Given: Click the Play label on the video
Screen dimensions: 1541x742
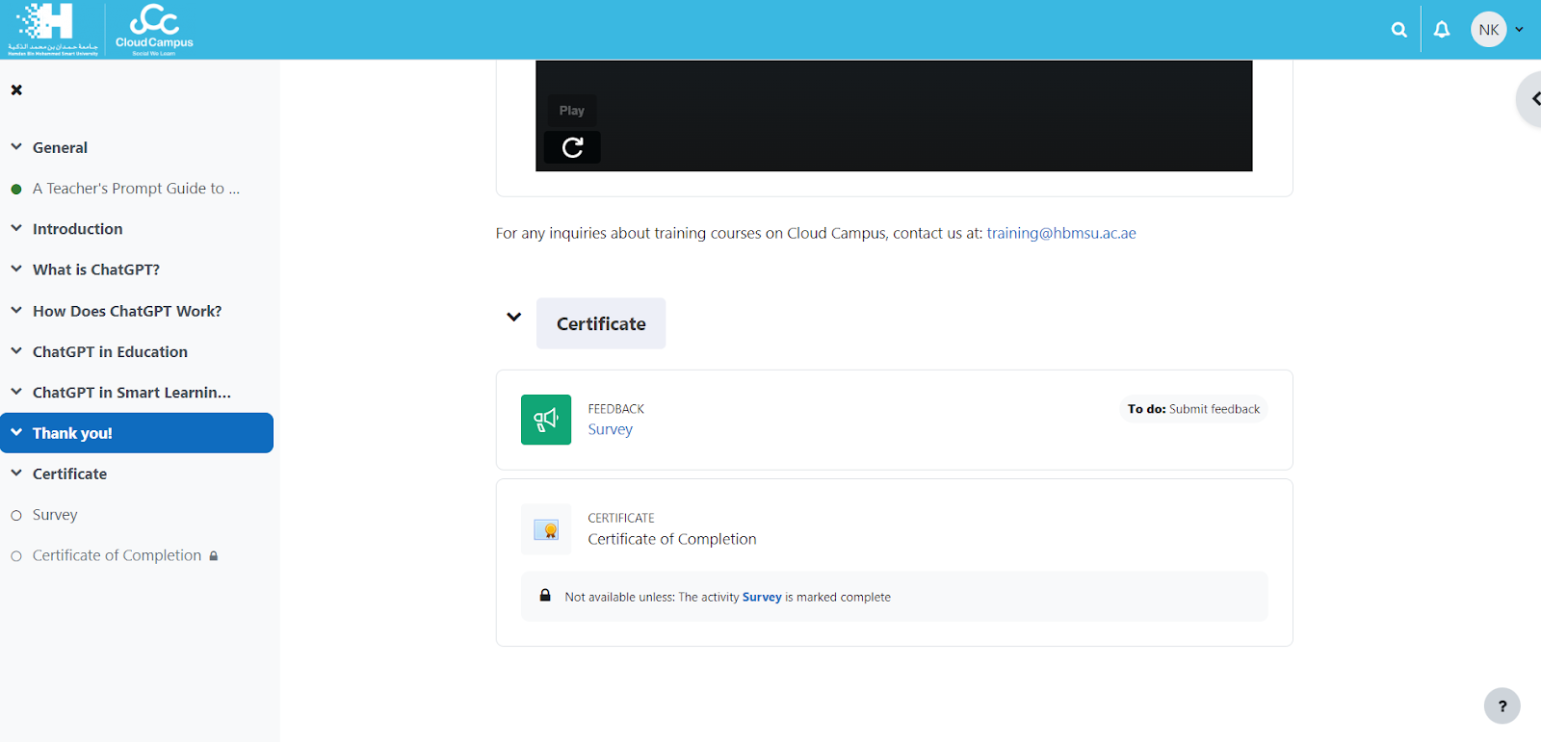Looking at the screenshot, I should pos(572,111).
